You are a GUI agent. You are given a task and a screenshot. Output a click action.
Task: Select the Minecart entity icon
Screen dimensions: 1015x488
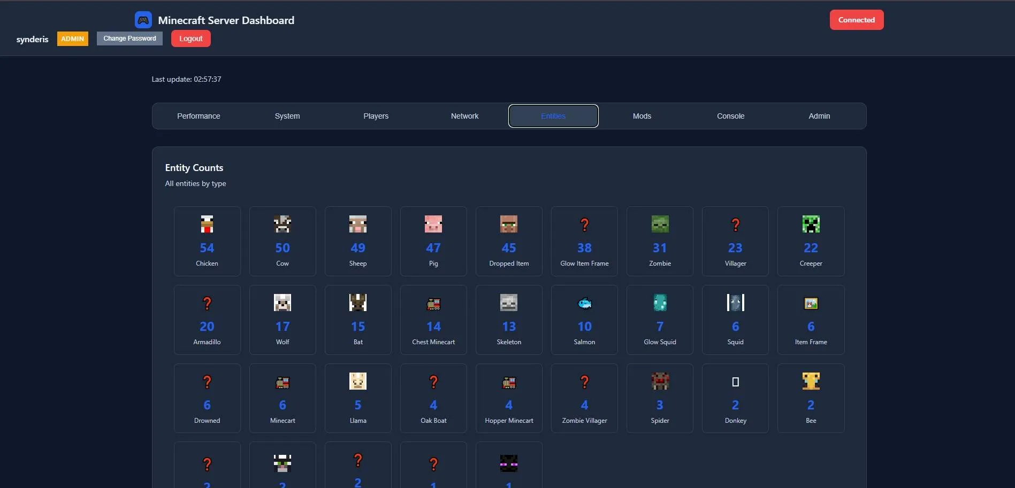click(283, 382)
